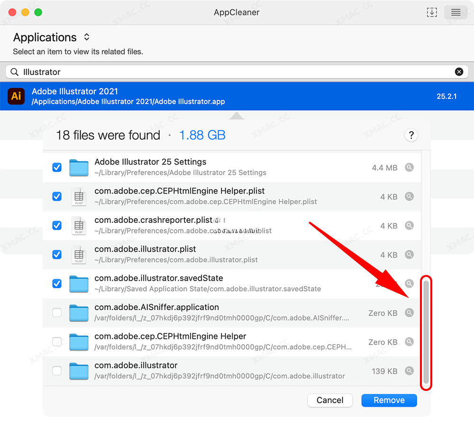Image resolution: width=474 pixels, height=425 pixels.
Task: Click the Remove button
Action: tap(389, 400)
